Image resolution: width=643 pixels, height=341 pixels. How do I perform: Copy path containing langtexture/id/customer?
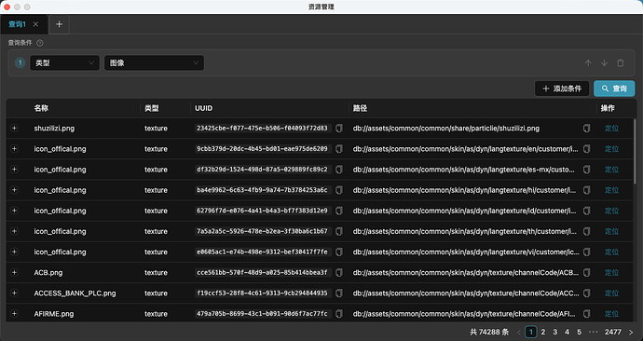click(587, 211)
